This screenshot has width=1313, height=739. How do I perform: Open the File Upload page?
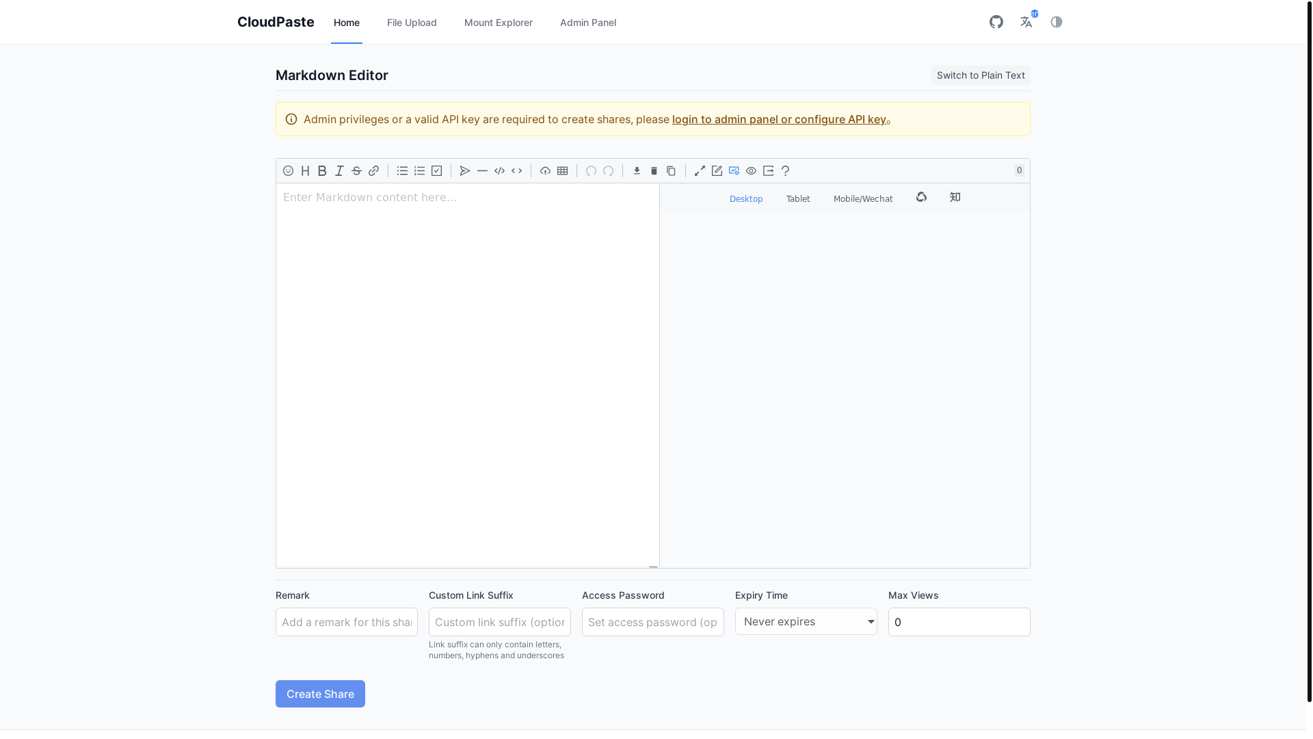412,23
